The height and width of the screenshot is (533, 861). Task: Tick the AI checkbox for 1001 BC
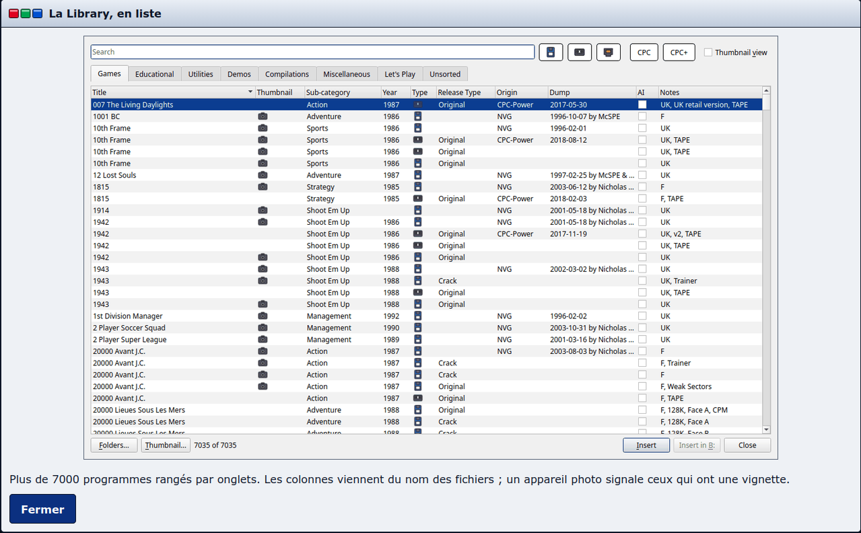642,116
